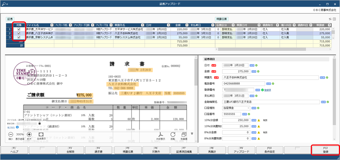Open the invoice via PDF表示 icon

161,135
